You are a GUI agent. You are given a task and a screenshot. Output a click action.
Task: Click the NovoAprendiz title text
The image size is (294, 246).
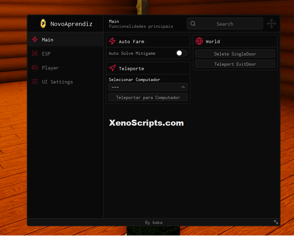point(72,24)
